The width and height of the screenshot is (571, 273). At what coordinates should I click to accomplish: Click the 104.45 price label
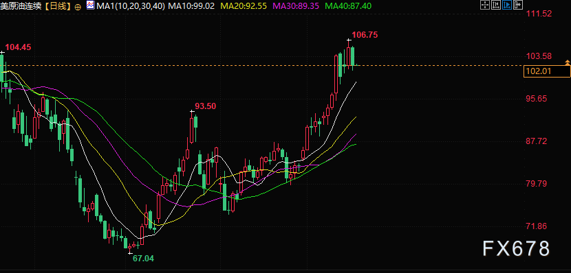pos(18,47)
